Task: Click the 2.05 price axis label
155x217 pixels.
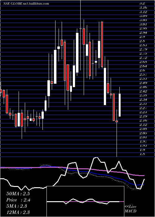Action: [143, 133]
